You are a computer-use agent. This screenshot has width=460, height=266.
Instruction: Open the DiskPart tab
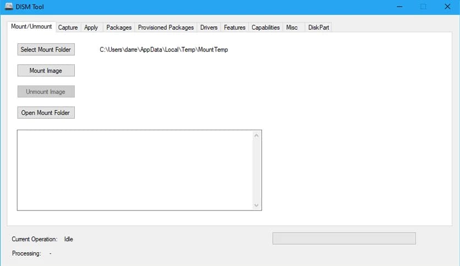click(x=319, y=27)
